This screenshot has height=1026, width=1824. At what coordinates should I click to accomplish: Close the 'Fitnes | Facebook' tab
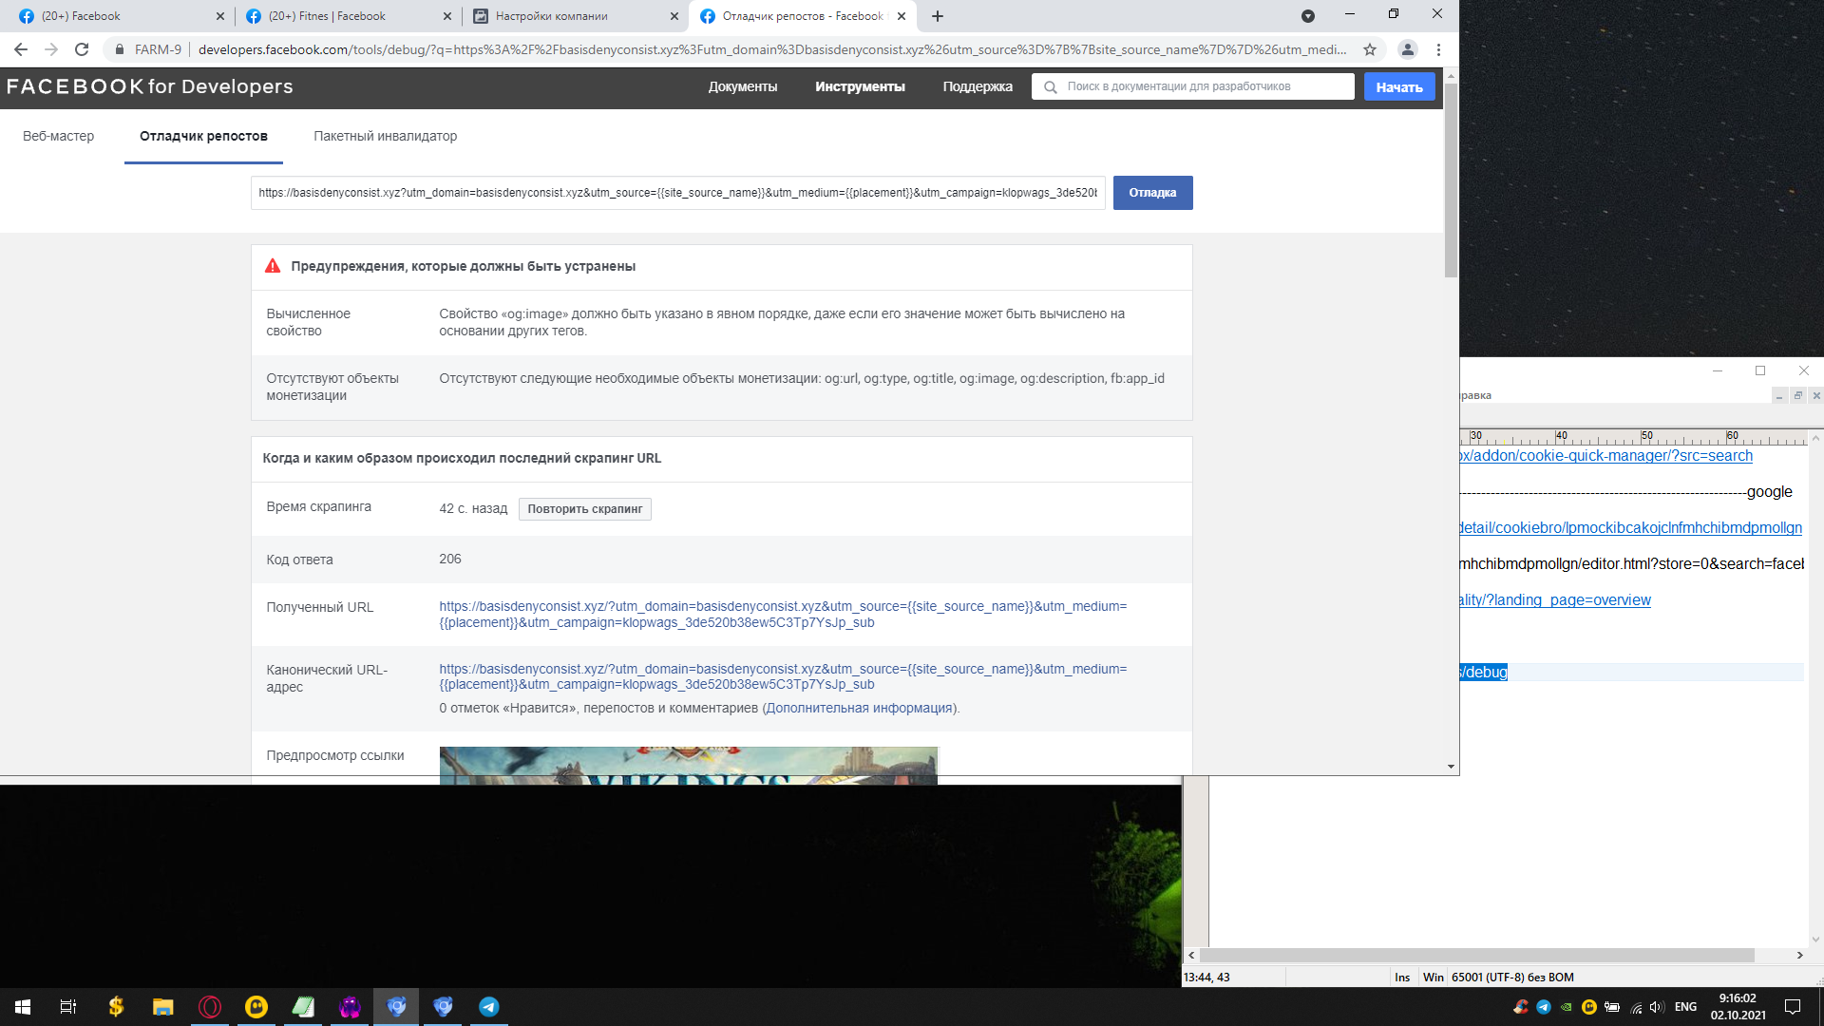(447, 16)
